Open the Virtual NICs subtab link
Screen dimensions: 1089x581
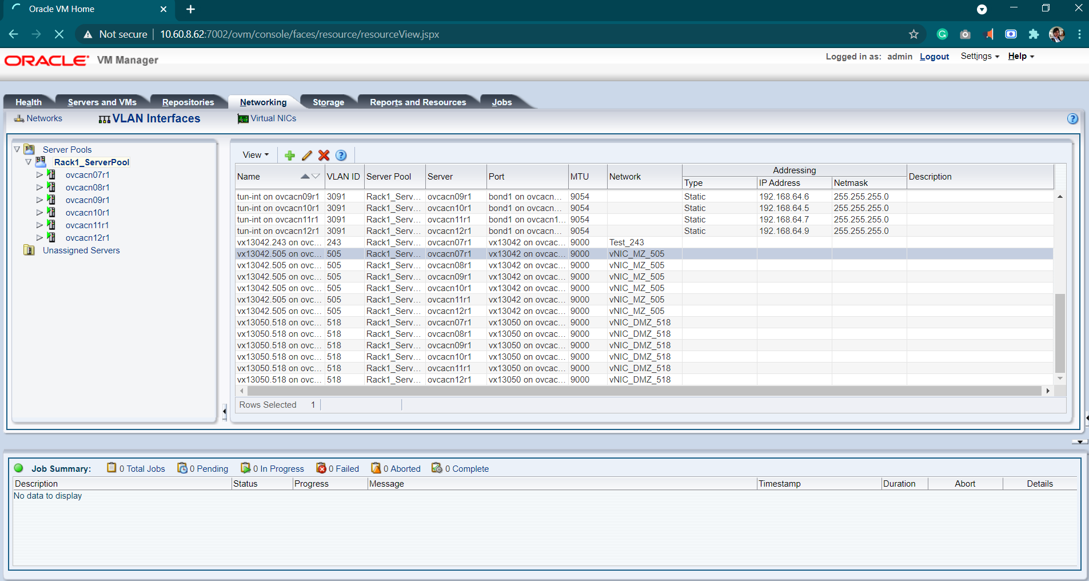(273, 118)
